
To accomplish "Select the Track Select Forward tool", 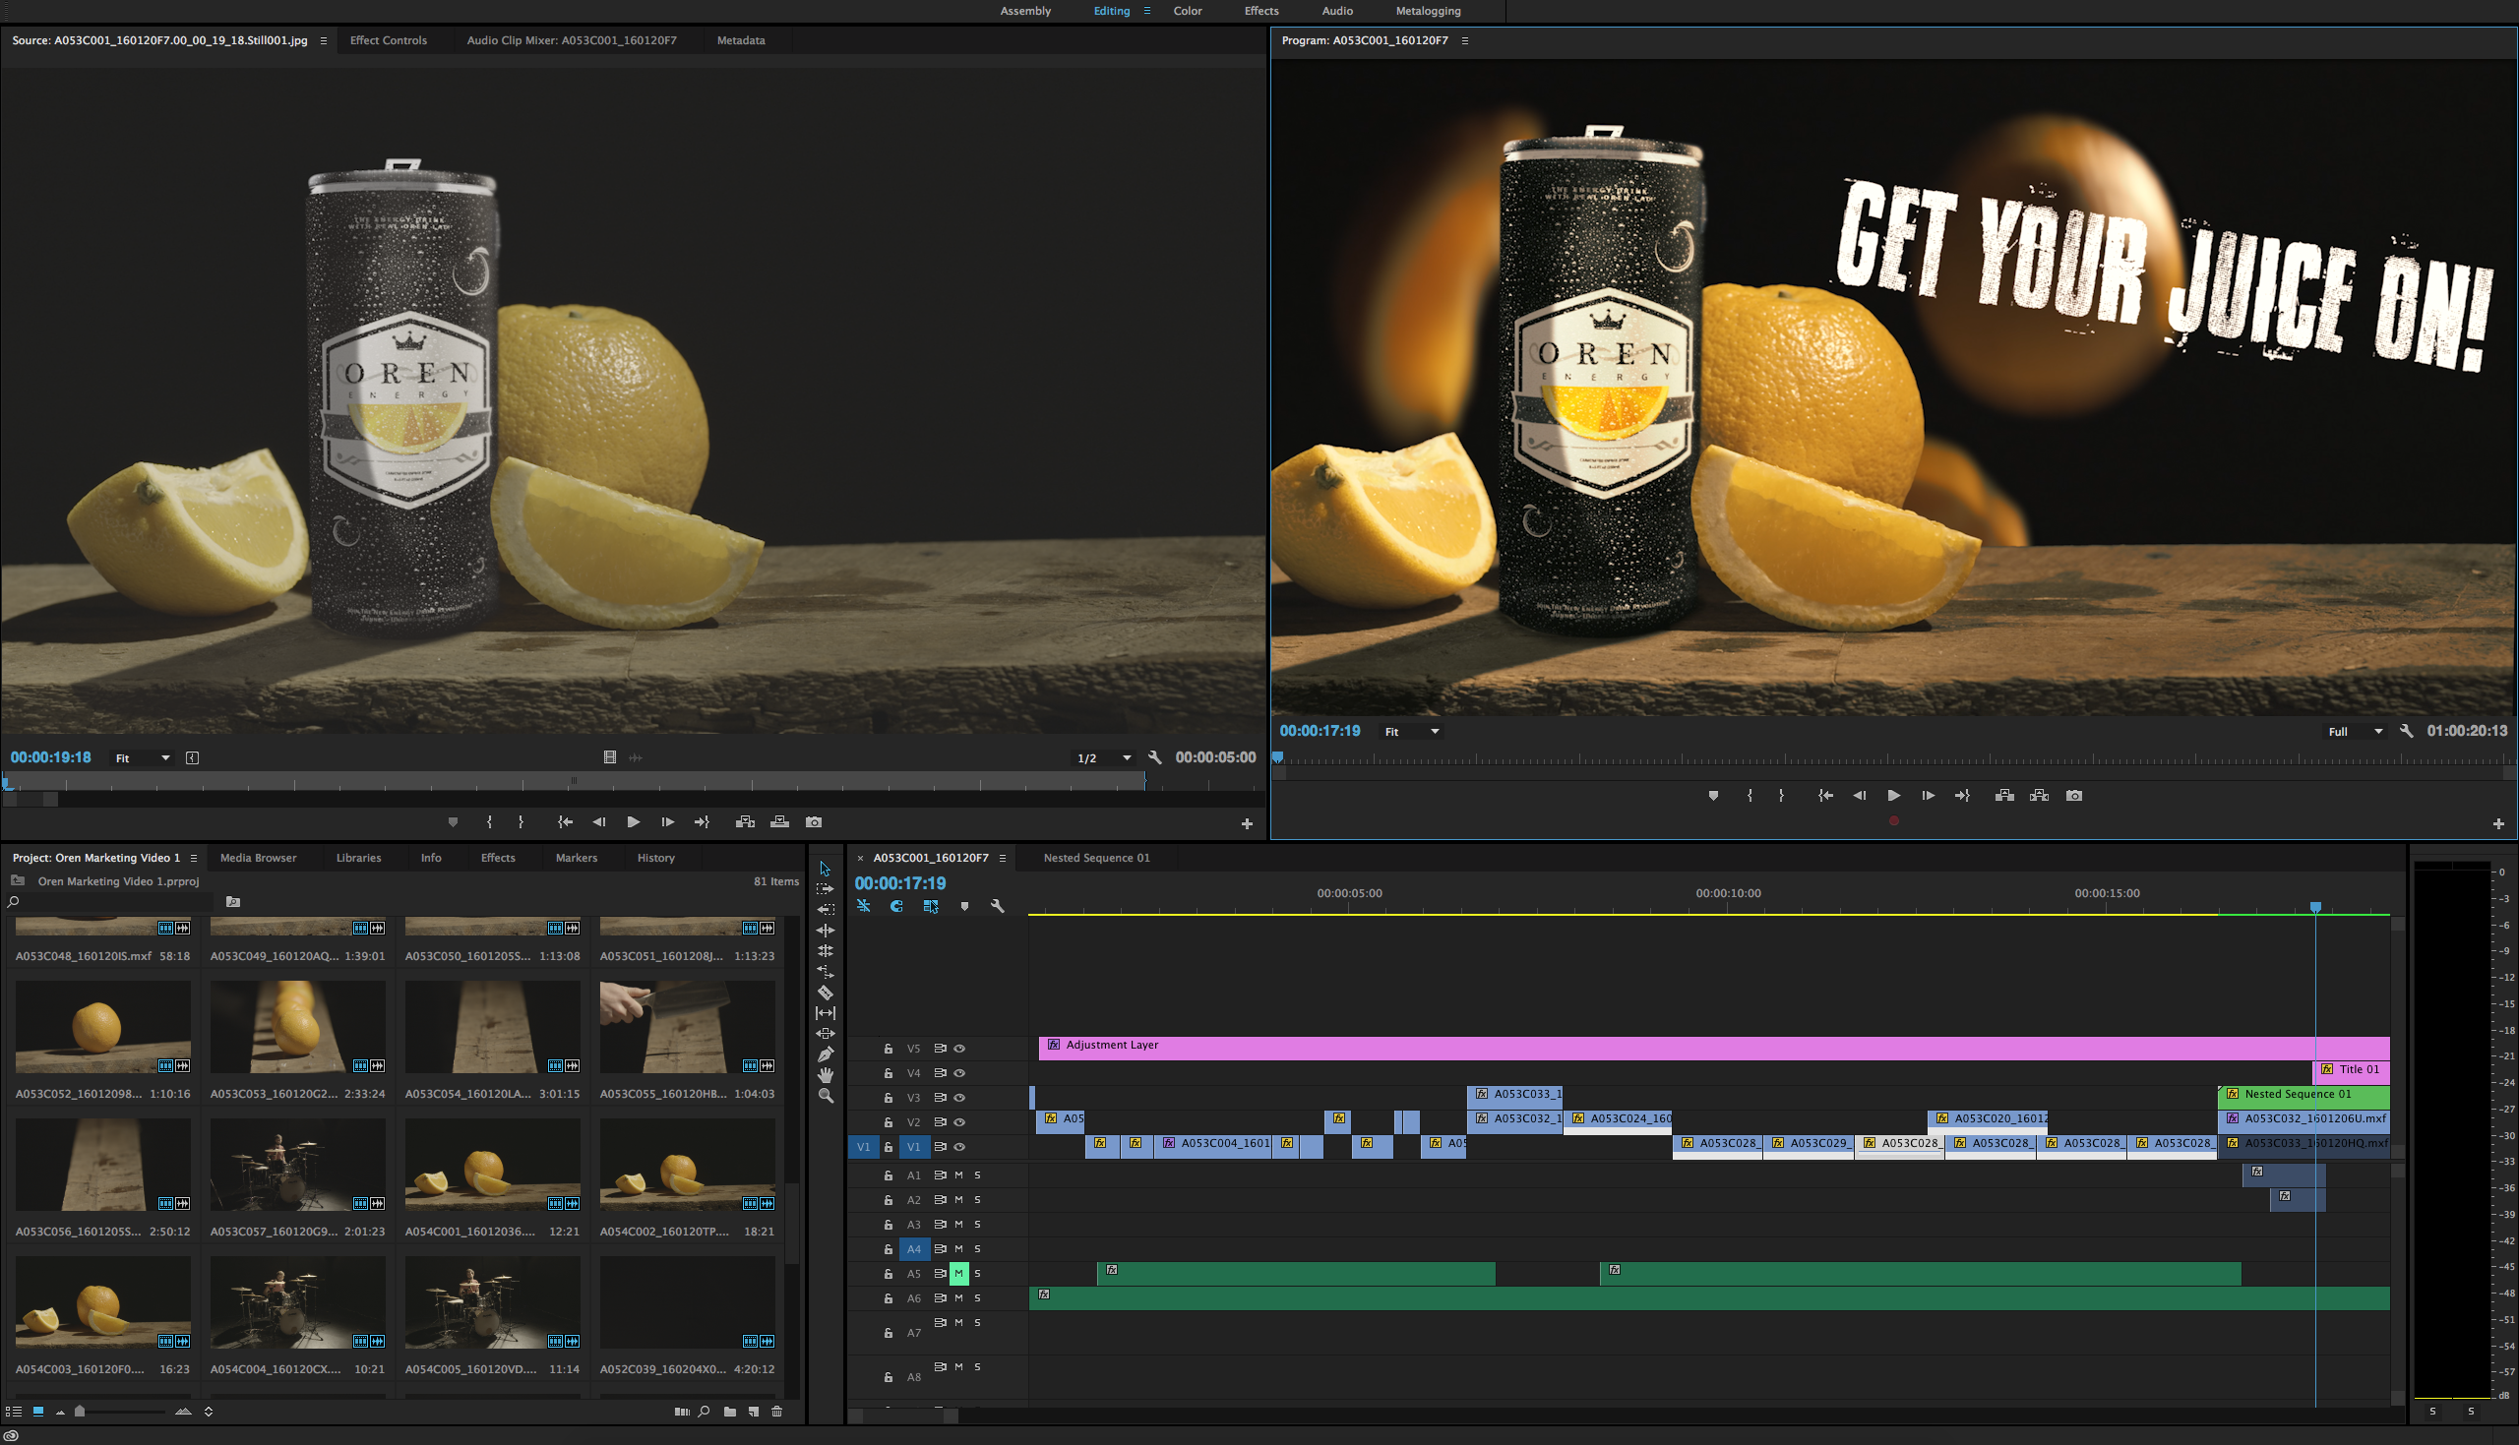I will click(x=827, y=889).
